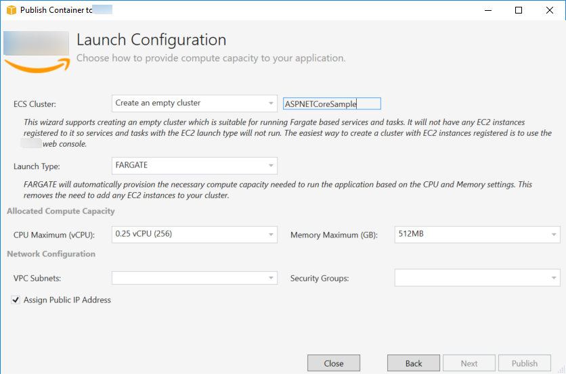Open CPU Maximum (vCPU) dropdown

click(194, 235)
